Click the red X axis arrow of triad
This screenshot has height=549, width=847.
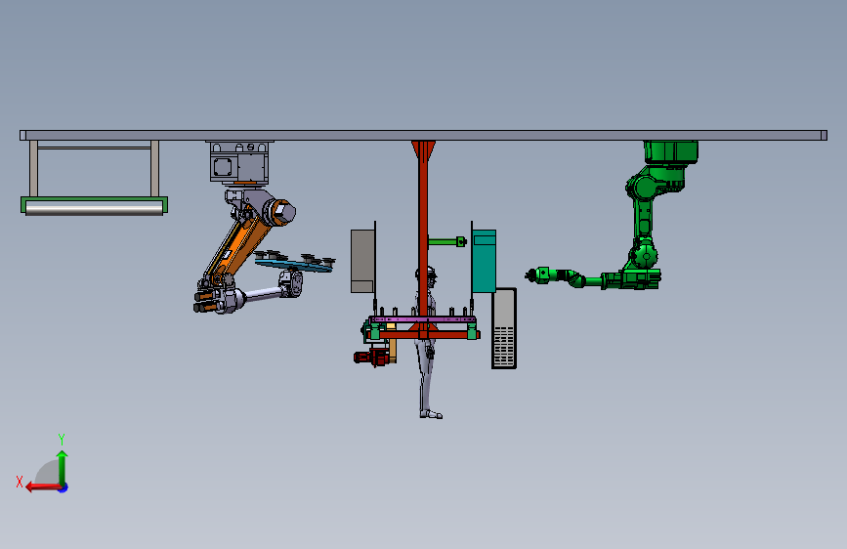click(43, 487)
